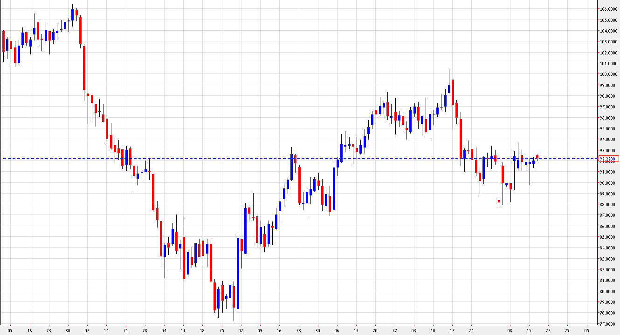620x335 pixels.
Task: Click the 87.0000 price level label
Action: [608, 215]
